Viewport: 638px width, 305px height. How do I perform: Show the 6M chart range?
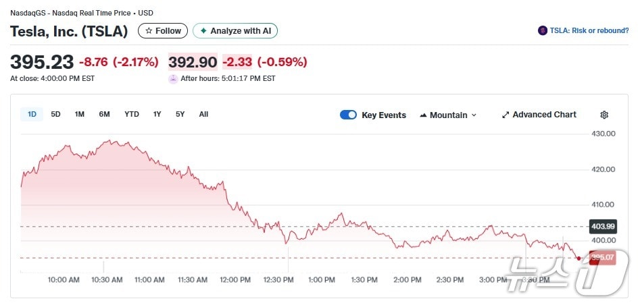click(104, 114)
